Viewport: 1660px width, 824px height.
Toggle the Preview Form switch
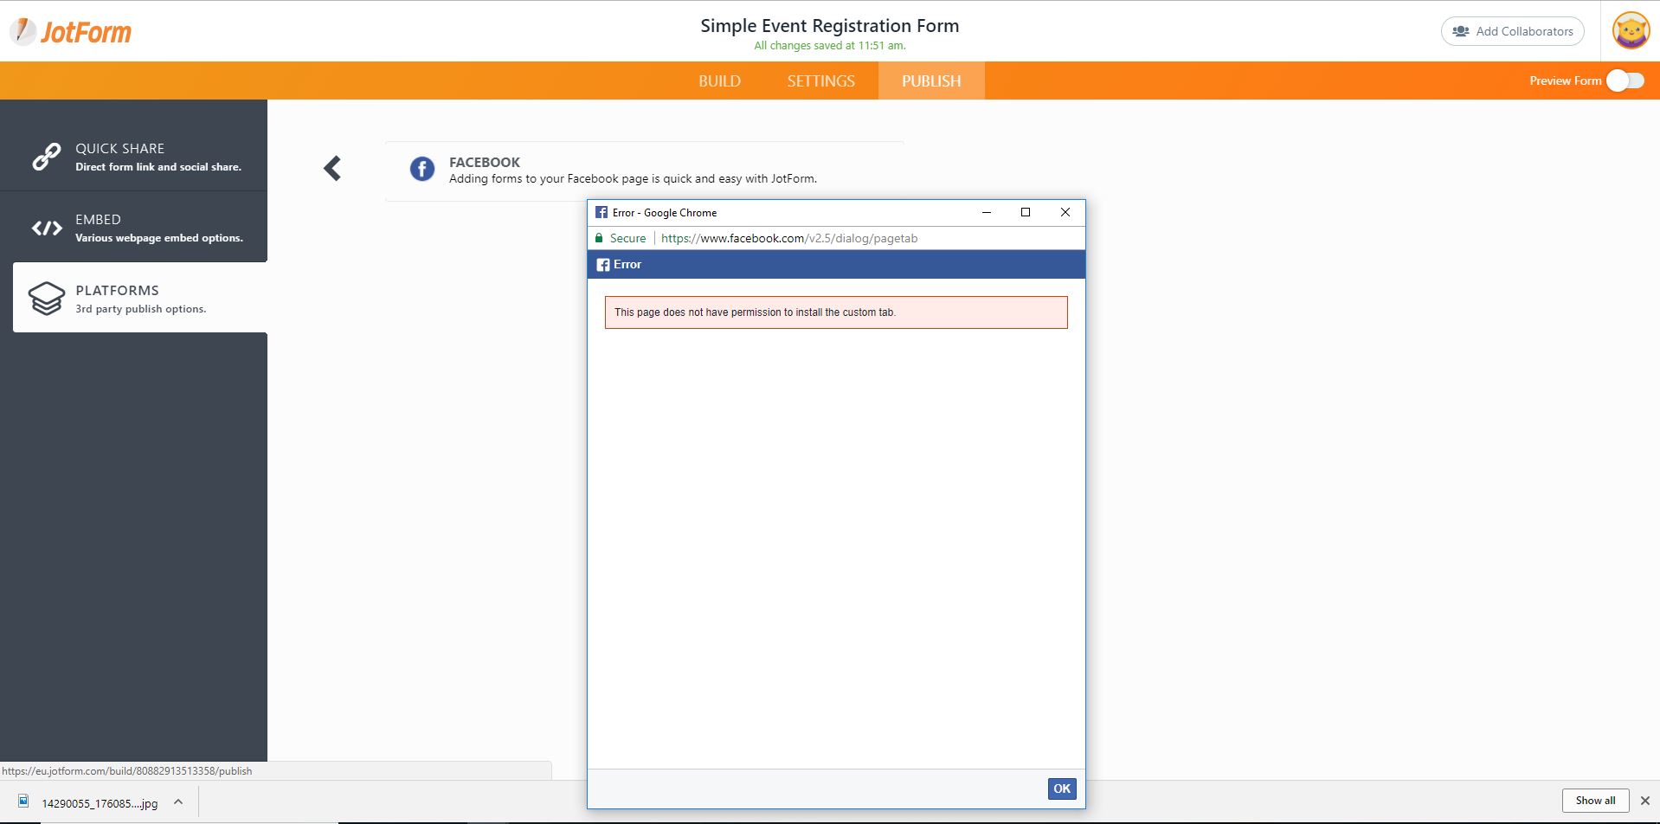[1625, 80]
